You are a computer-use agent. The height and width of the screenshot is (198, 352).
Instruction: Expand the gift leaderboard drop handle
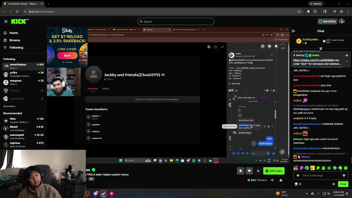coord(321,49)
